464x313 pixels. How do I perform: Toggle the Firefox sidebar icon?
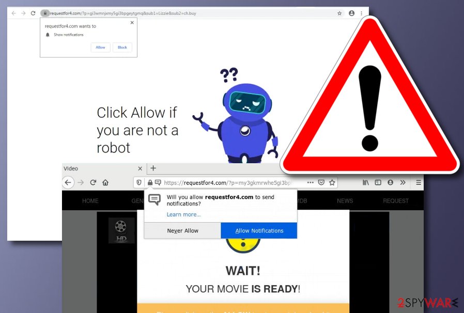click(378, 182)
